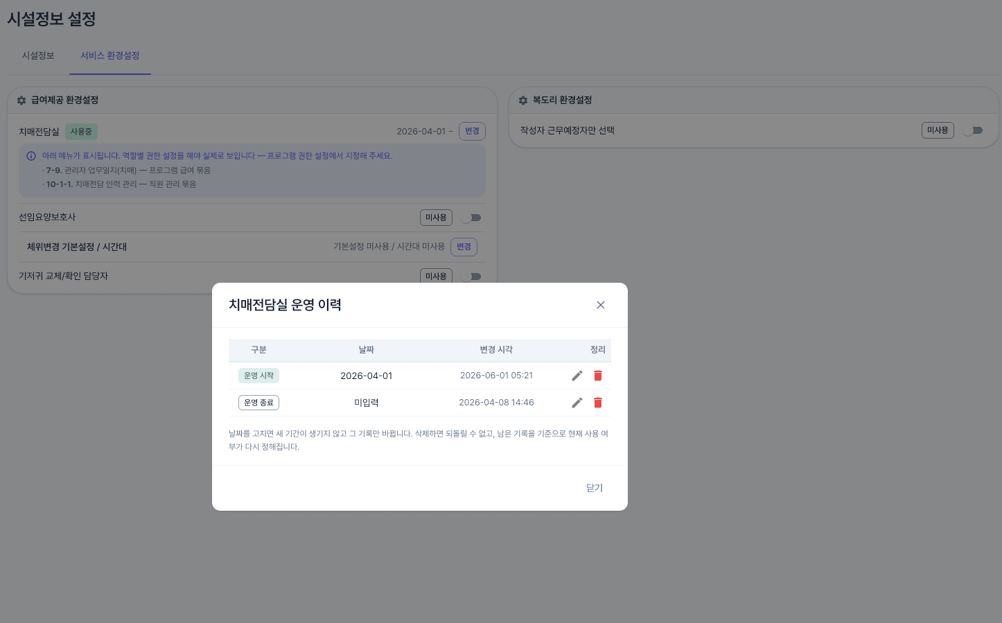Click the timestamp 2026-06-01 05:21
This screenshot has width=1002, height=623.
point(496,376)
